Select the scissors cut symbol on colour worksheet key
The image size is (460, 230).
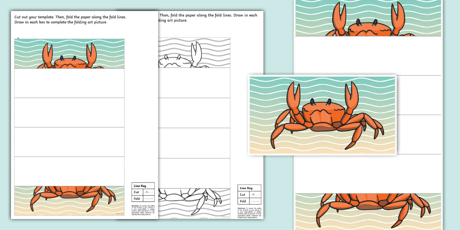(147, 192)
